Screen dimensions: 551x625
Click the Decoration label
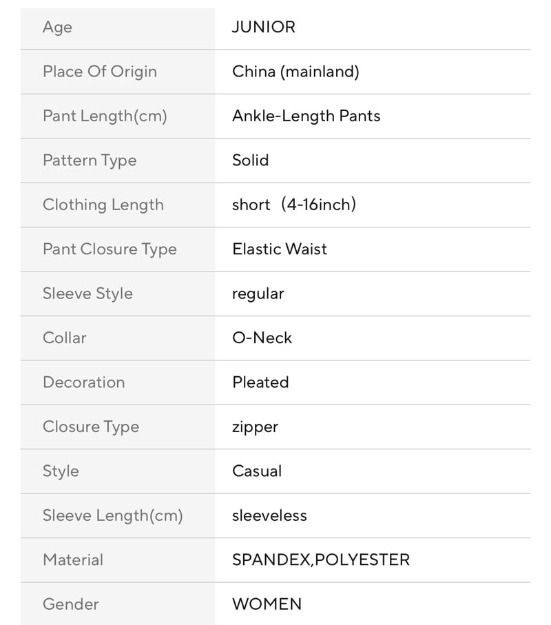coord(83,382)
